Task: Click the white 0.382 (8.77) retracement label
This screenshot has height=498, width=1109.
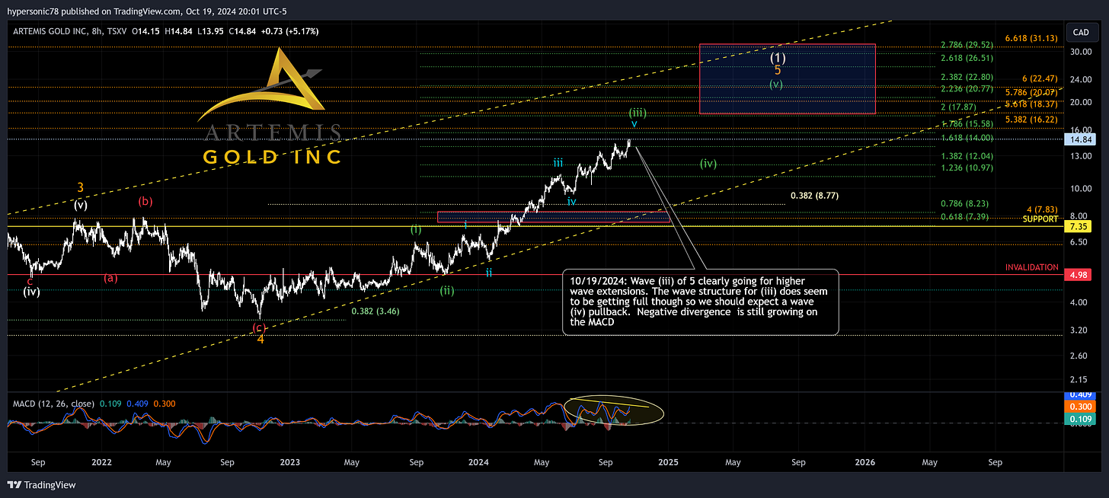Action: 814,196
